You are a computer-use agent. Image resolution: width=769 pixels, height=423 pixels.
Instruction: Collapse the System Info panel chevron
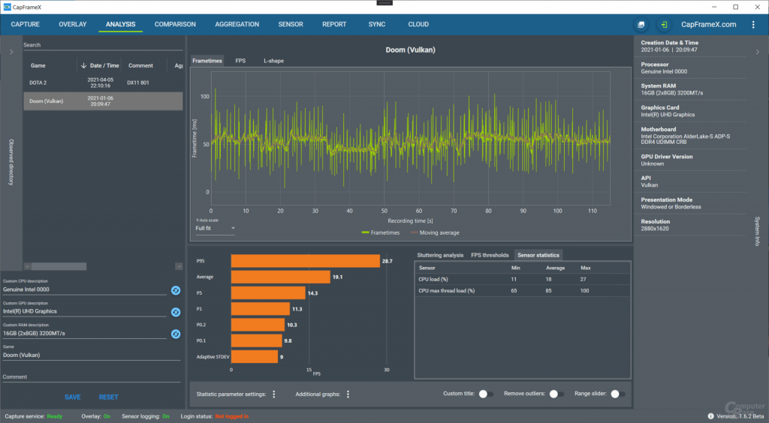pos(757,52)
